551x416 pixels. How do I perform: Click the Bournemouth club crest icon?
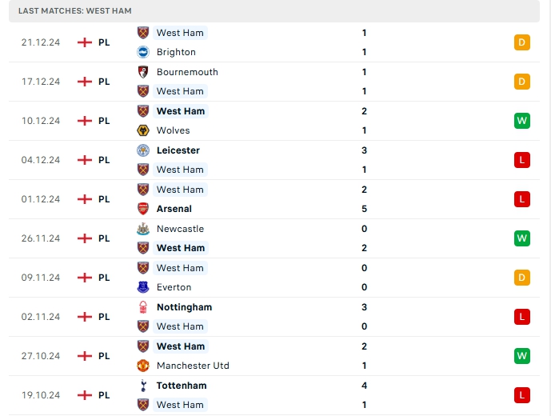click(144, 72)
